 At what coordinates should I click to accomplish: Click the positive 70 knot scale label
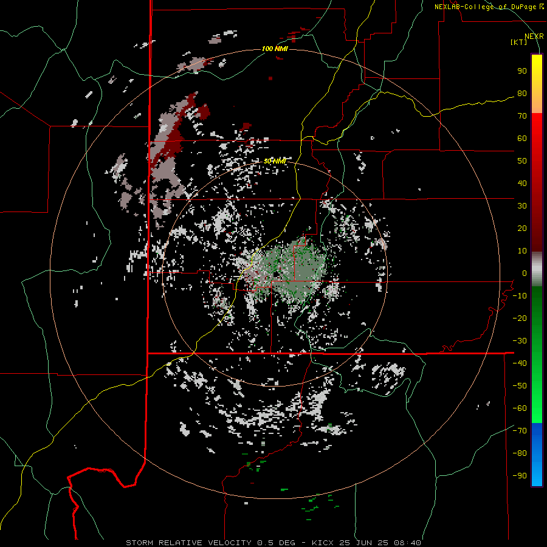pos(522,116)
